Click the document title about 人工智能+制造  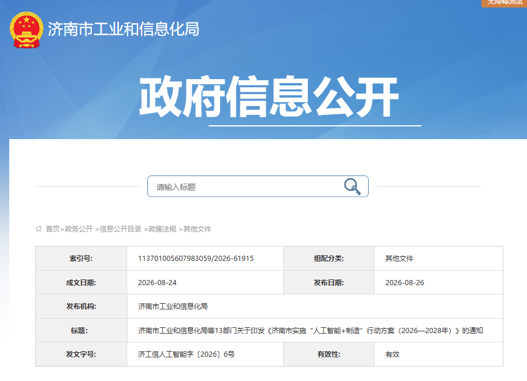[310, 331]
